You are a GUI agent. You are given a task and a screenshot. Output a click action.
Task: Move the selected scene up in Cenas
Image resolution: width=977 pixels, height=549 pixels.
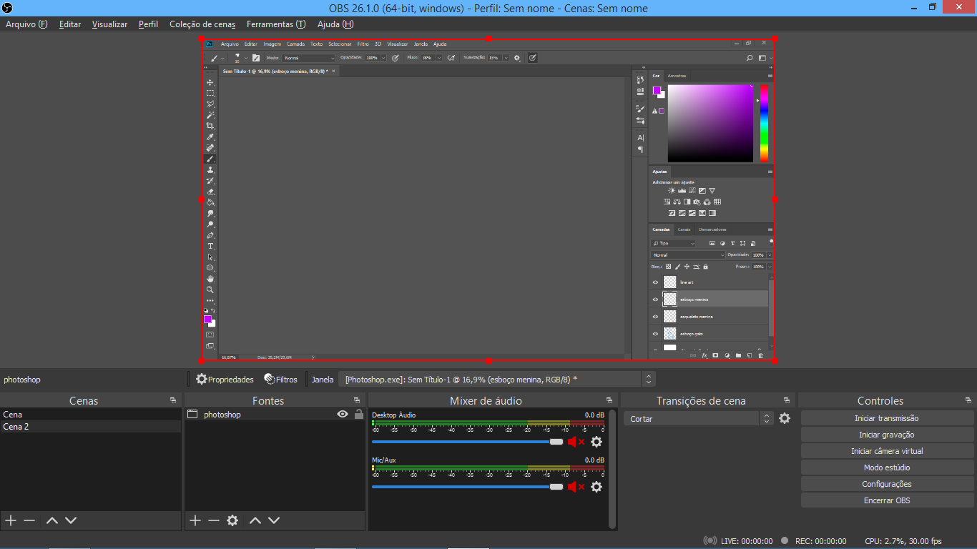[x=52, y=520]
